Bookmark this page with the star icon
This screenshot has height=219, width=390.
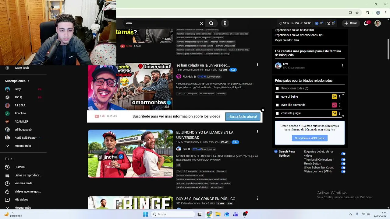coord(357,13)
